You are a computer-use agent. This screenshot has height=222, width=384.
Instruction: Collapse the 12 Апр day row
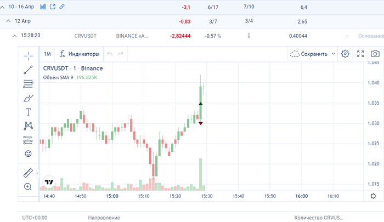8,21
